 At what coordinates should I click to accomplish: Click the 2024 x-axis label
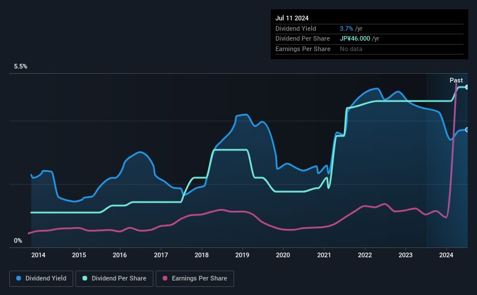coord(446,255)
